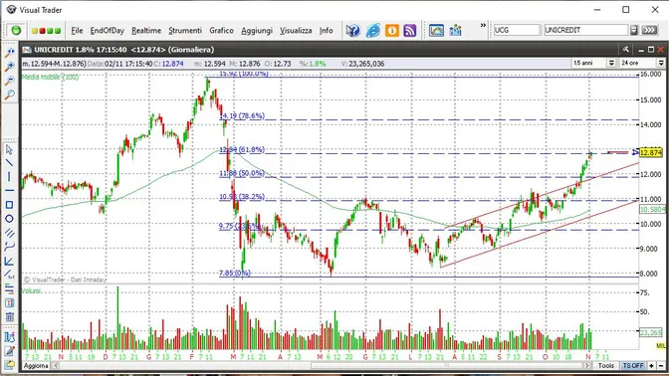Open the Visualizza menu
The image size is (669, 376).
coord(296,30)
